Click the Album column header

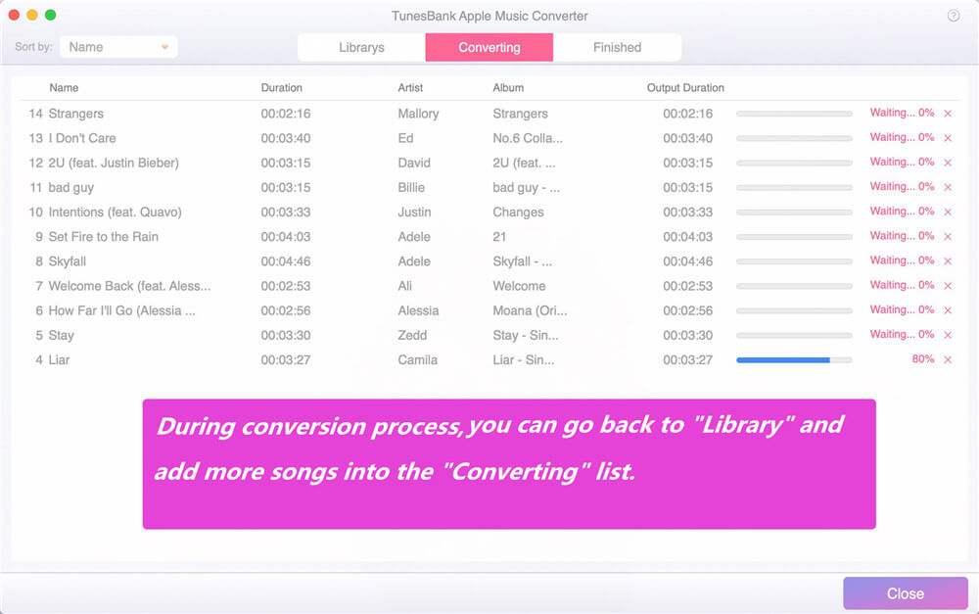click(508, 88)
